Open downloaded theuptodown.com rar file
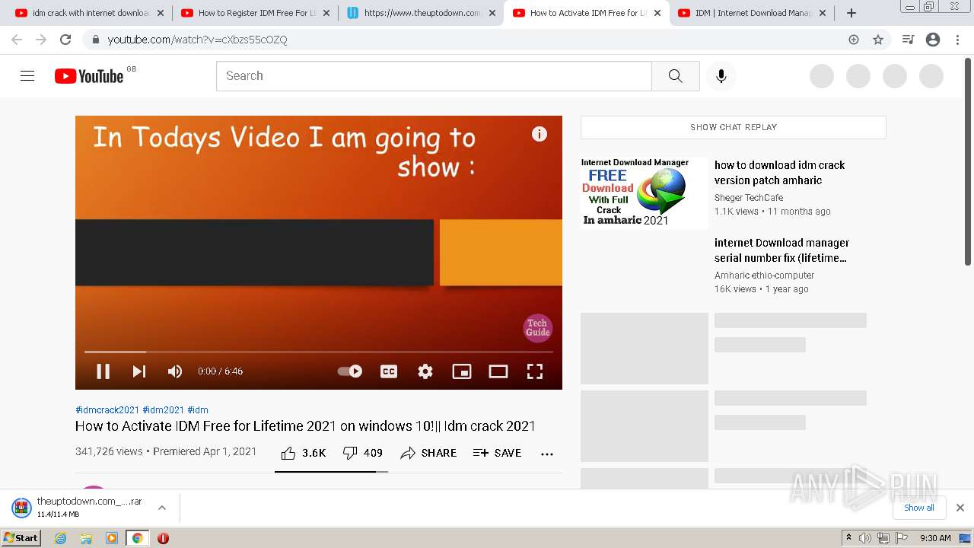Screen dimensions: 974x548 (76, 508)
